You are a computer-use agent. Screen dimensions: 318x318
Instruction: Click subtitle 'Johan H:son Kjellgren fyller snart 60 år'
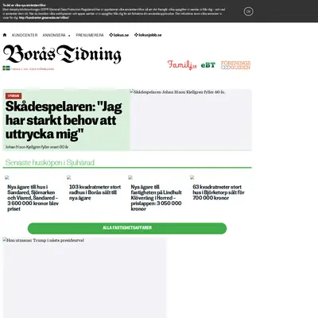point(37,147)
